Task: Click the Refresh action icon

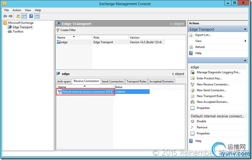Action: (x=191, y=47)
